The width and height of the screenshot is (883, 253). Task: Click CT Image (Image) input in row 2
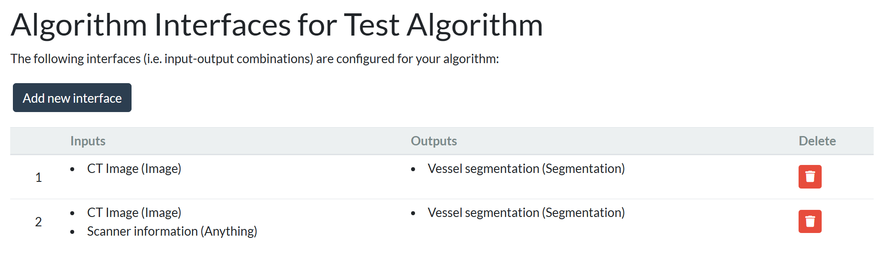click(x=134, y=213)
